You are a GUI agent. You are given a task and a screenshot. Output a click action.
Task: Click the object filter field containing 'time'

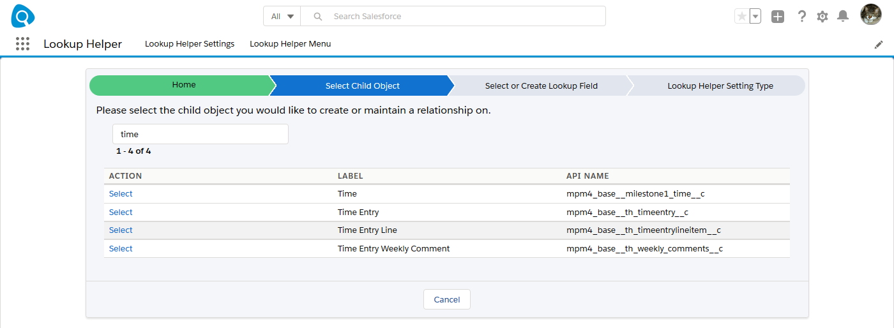(x=201, y=134)
